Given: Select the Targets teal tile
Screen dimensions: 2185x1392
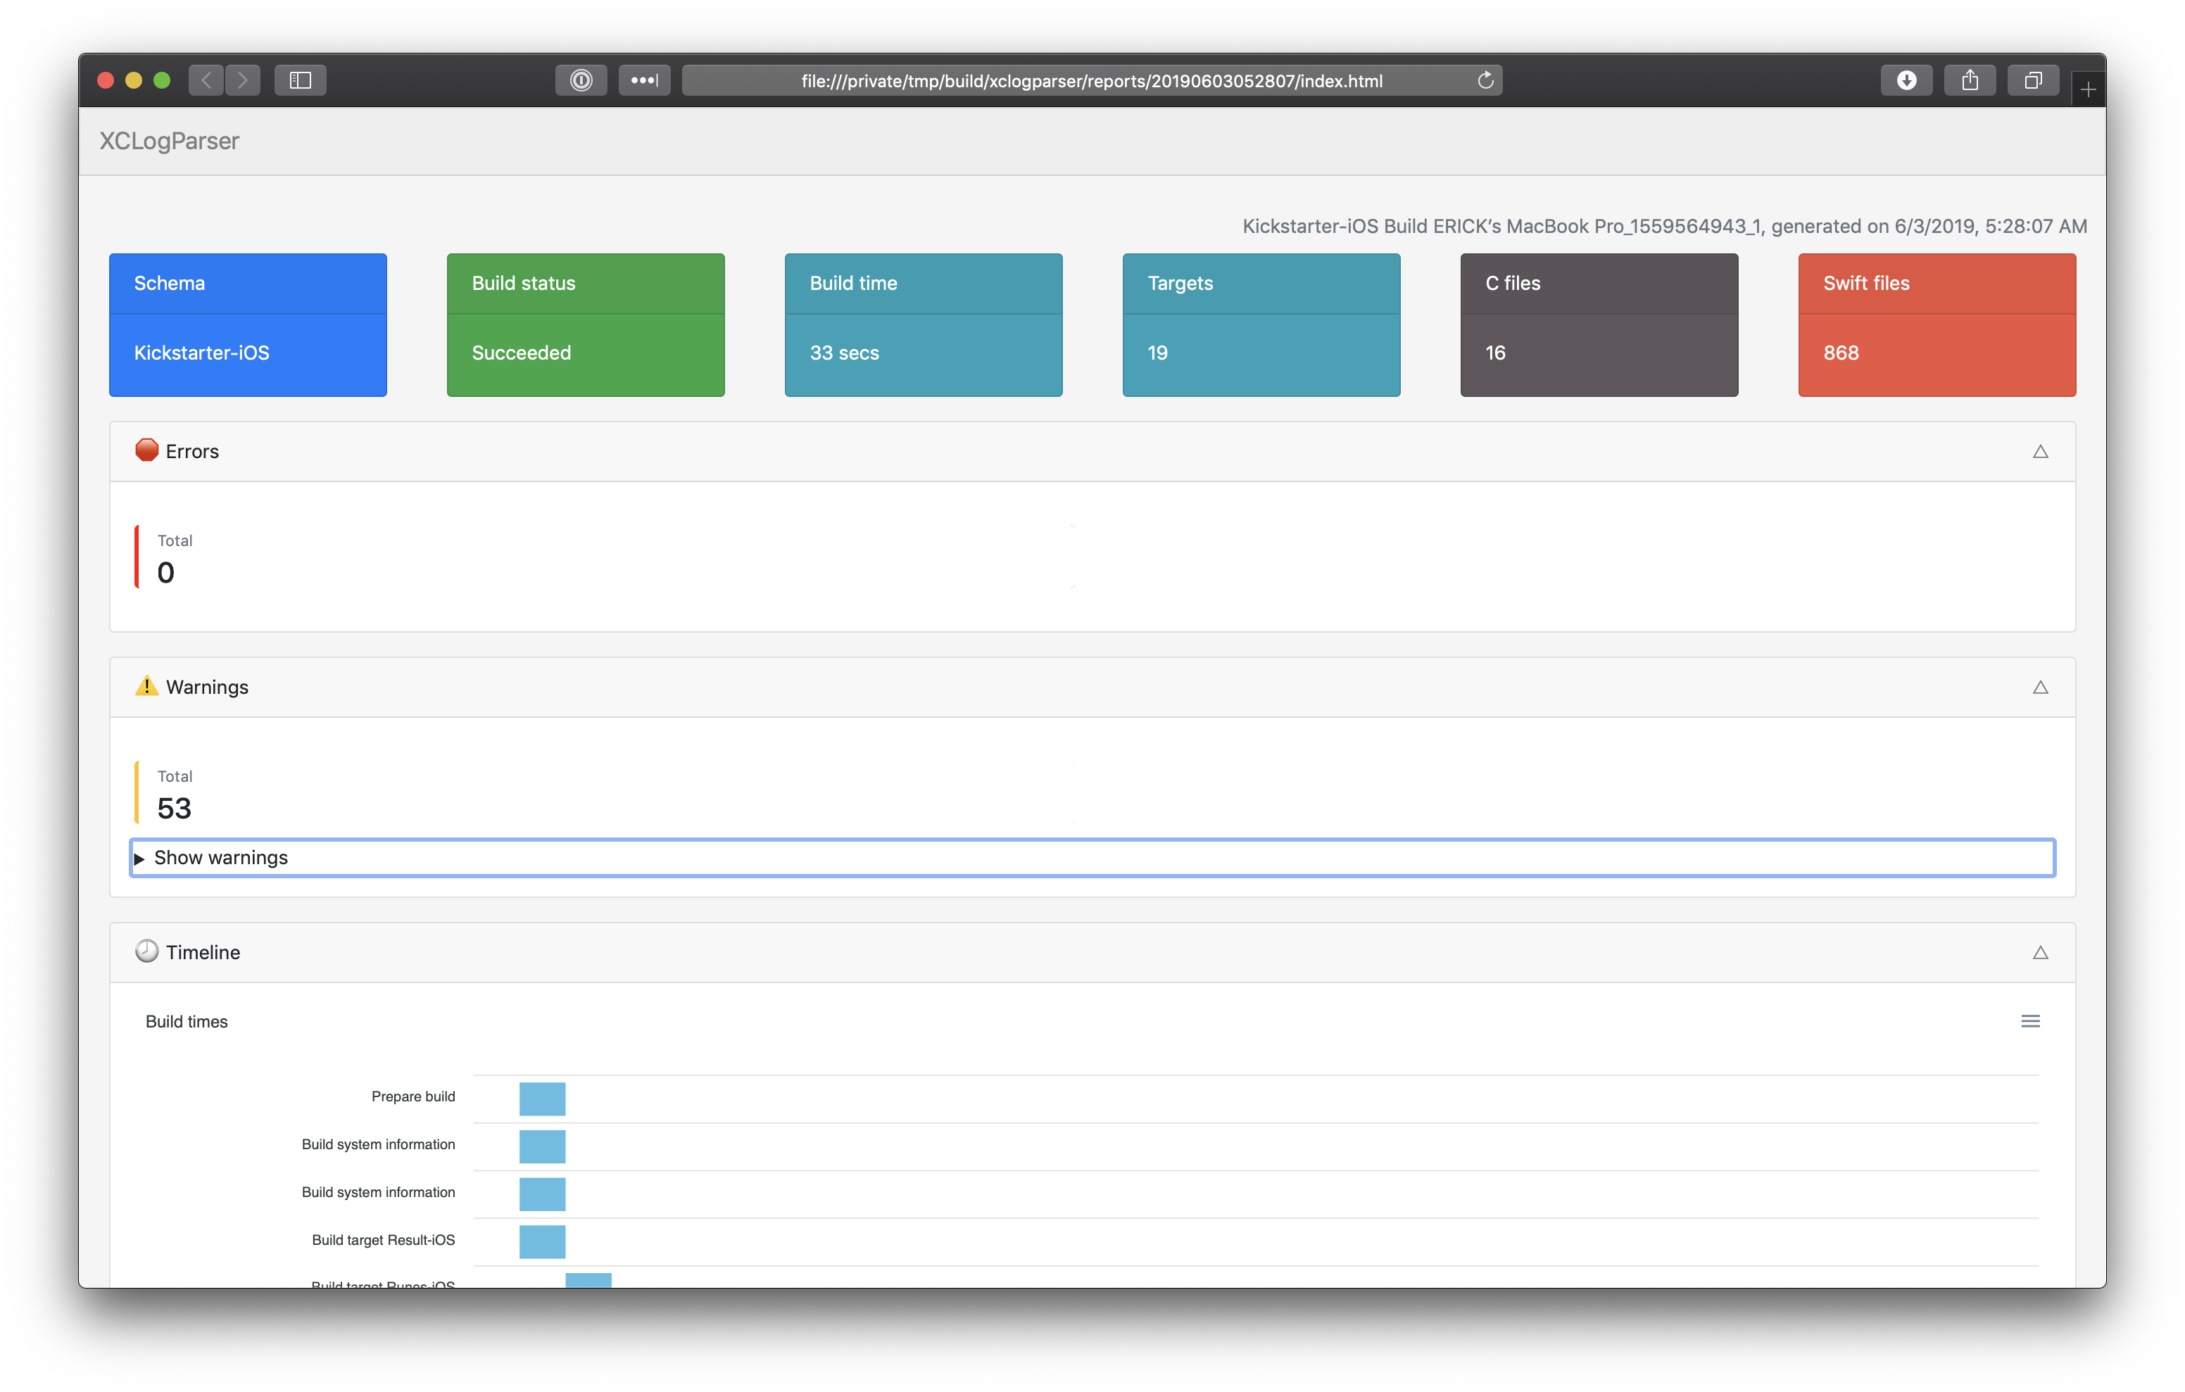Looking at the screenshot, I should click(1261, 320).
